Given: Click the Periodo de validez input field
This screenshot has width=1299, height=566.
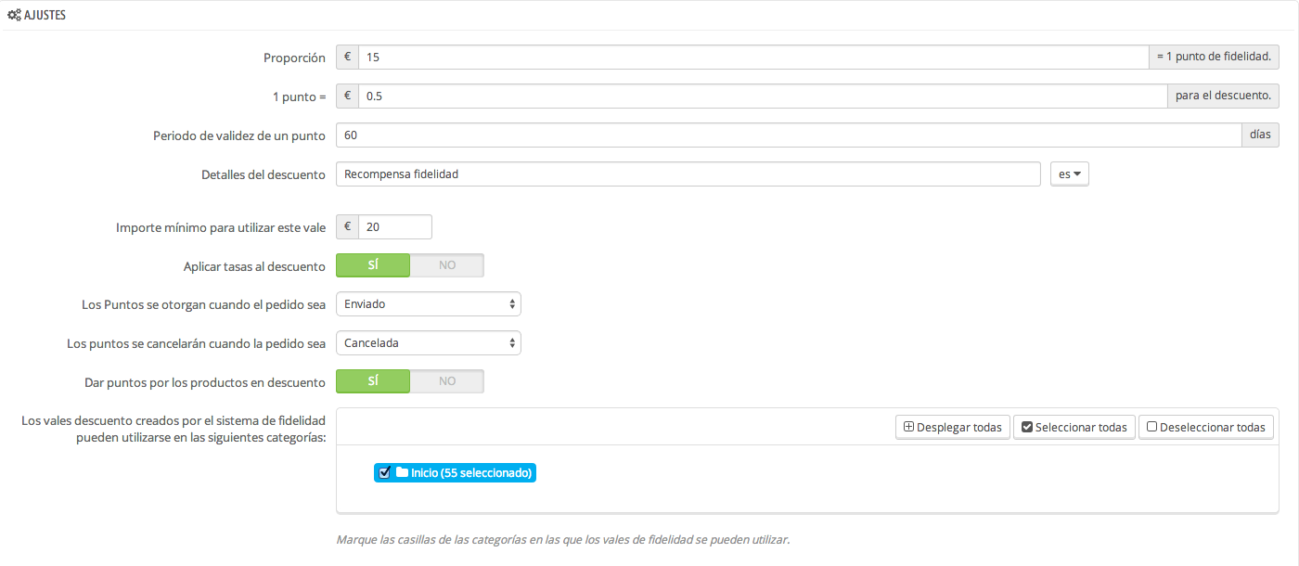Looking at the screenshot, I should [x=787, y=135].
